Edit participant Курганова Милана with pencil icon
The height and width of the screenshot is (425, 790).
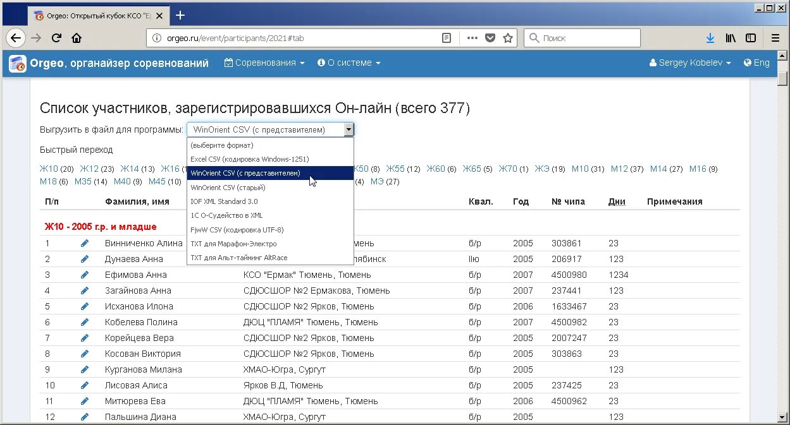coord(85,369)
